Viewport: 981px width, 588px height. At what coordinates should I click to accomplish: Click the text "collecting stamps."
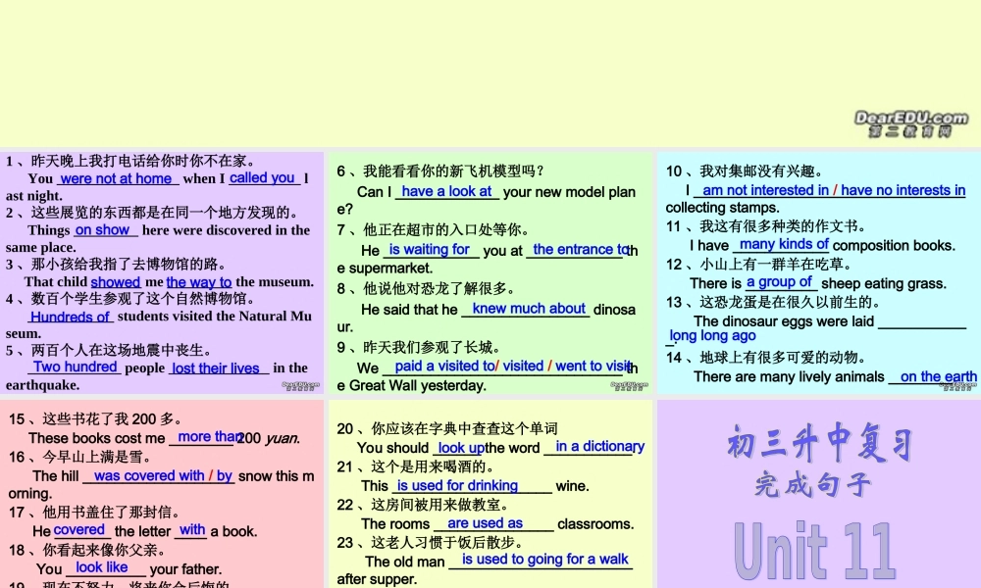(723, 208)
